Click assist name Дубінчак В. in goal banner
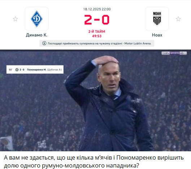This screenshot has width=191, height=169. 55,70
